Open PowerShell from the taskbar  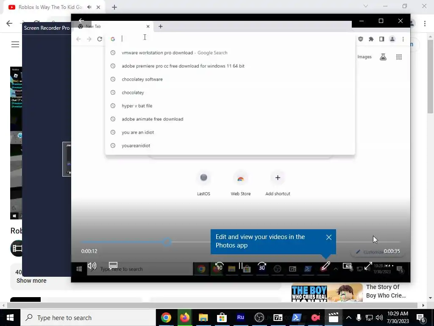click(296, 318)
